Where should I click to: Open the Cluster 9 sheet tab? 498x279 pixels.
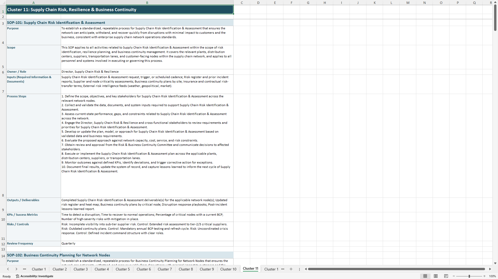[x=207, y=269]
